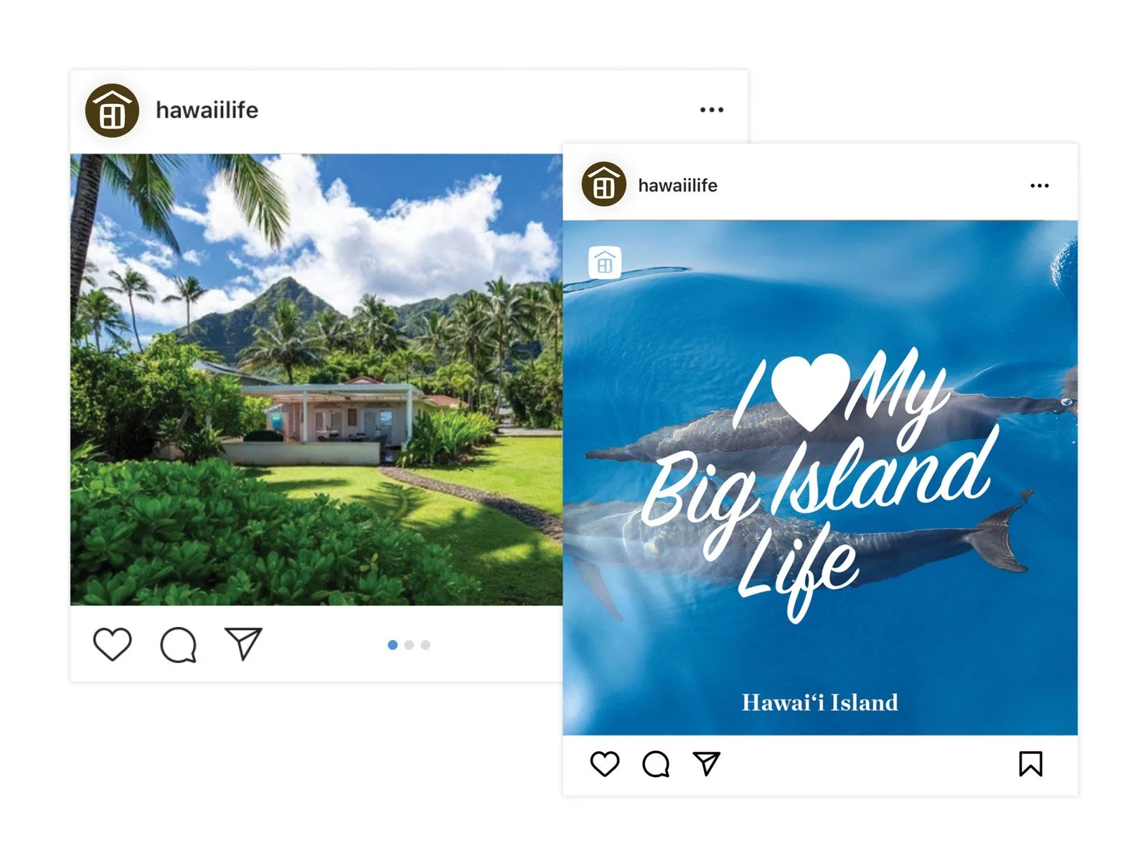The image size is (1148, 866).
Task: Jump to the second carousel dot
Action: 409,645
